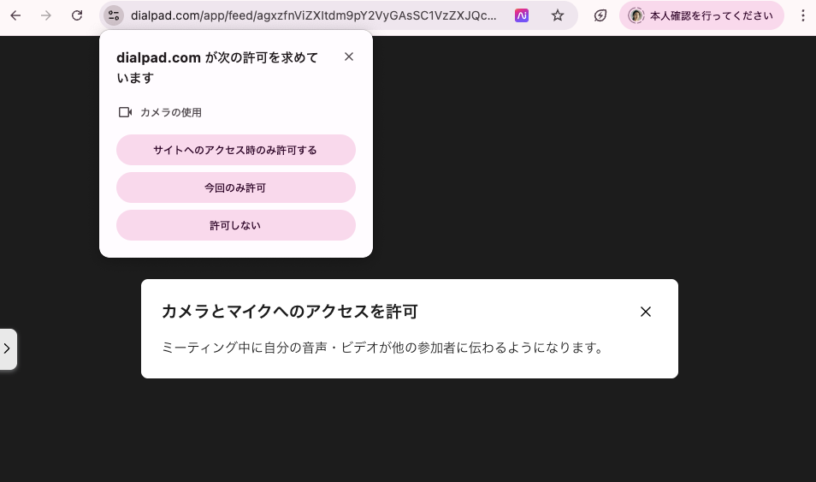Image resolution: width=816 pixels, height=482 pixels.
Task: Close the dialpad.com permission popup
Action: (x=348, y=57)
